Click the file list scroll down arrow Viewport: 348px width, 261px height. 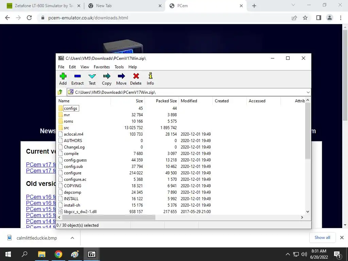pos(308,212)
